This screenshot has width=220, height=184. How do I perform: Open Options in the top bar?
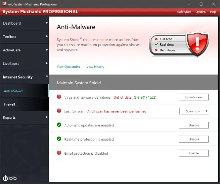tap(200, 12)
